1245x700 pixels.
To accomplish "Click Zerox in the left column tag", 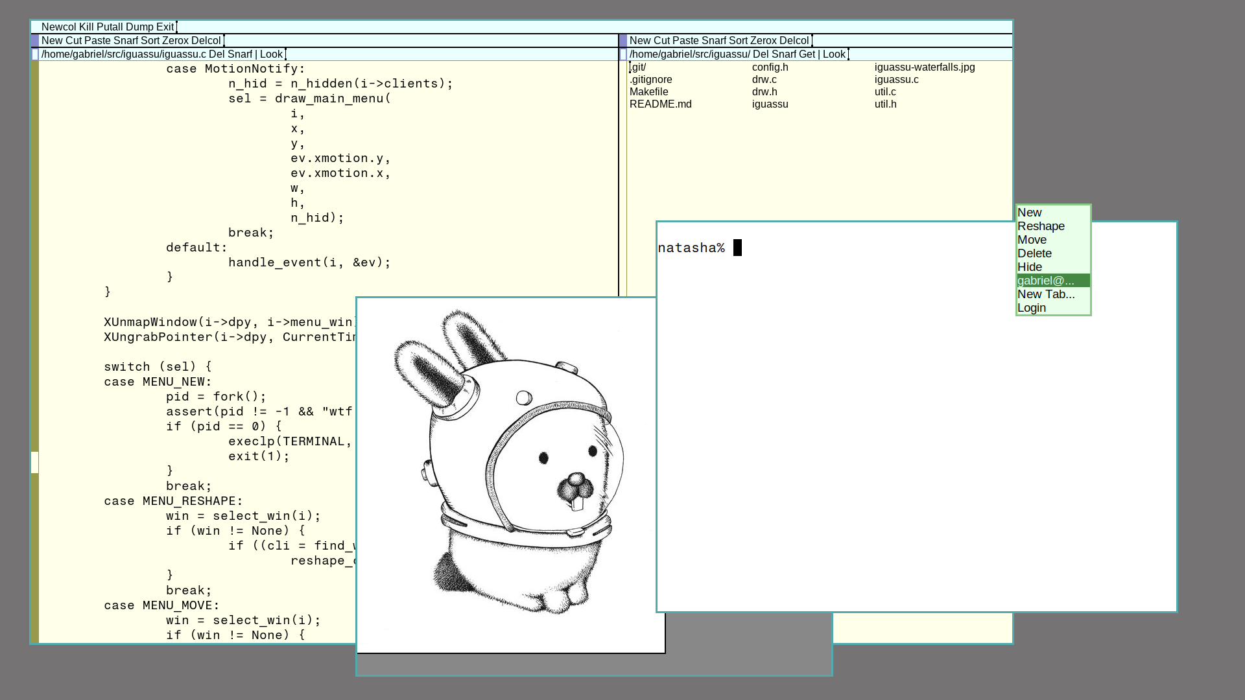I will (x=175, y=41).
